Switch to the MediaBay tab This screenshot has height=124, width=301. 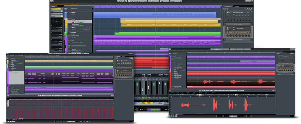(x=237, y=6)
